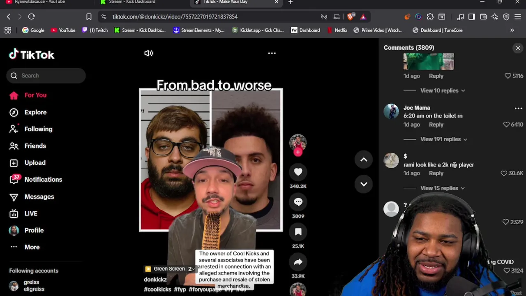Click the browser back button

point(9,16)
